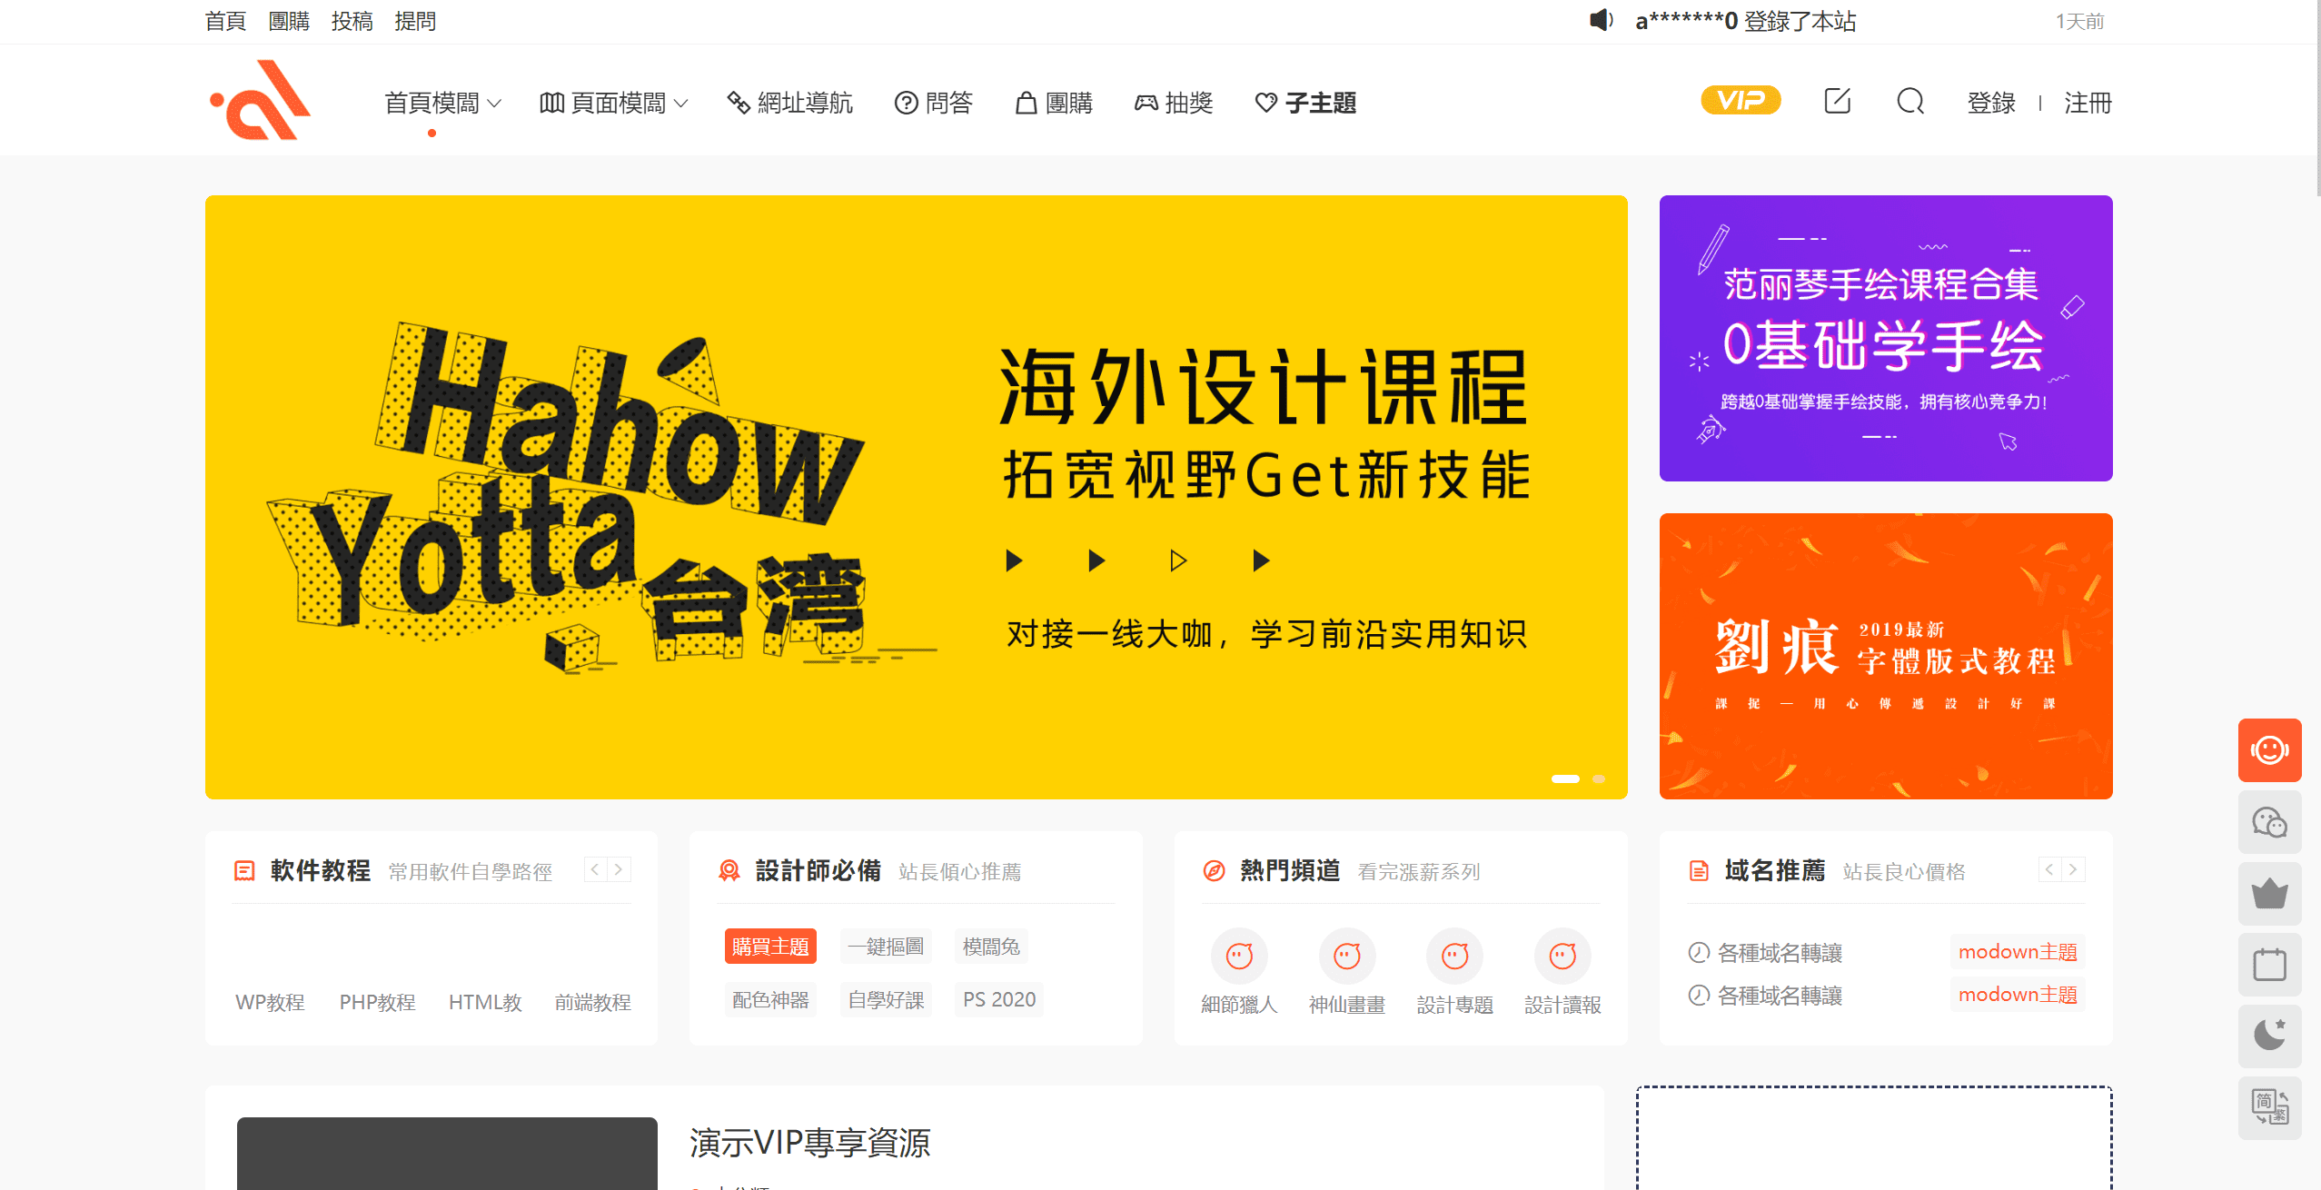2321x1190 pixels.
Task: Click the 軟件教程 section icon
Action: pos(244,870)
